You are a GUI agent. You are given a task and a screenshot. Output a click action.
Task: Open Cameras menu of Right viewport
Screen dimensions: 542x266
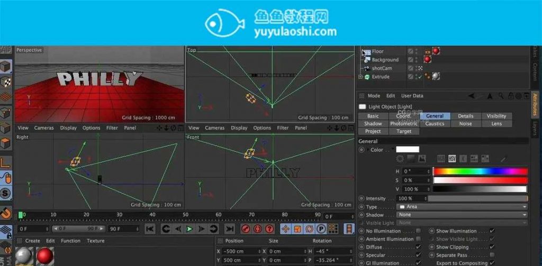[x=44, y=128]
